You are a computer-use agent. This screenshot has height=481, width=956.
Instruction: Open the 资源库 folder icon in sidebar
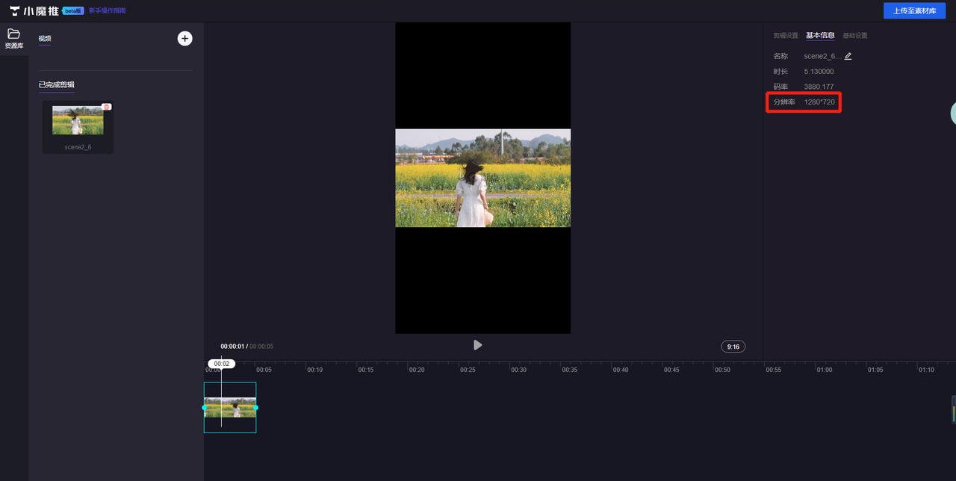click(13, 34)
